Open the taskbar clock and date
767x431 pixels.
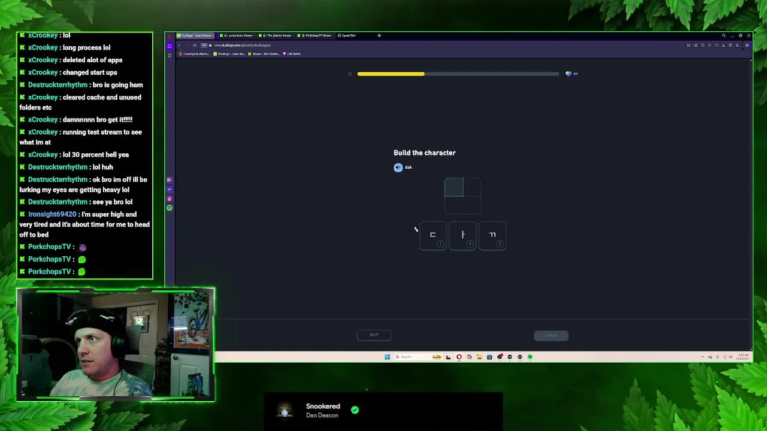(x=744, y=357)
